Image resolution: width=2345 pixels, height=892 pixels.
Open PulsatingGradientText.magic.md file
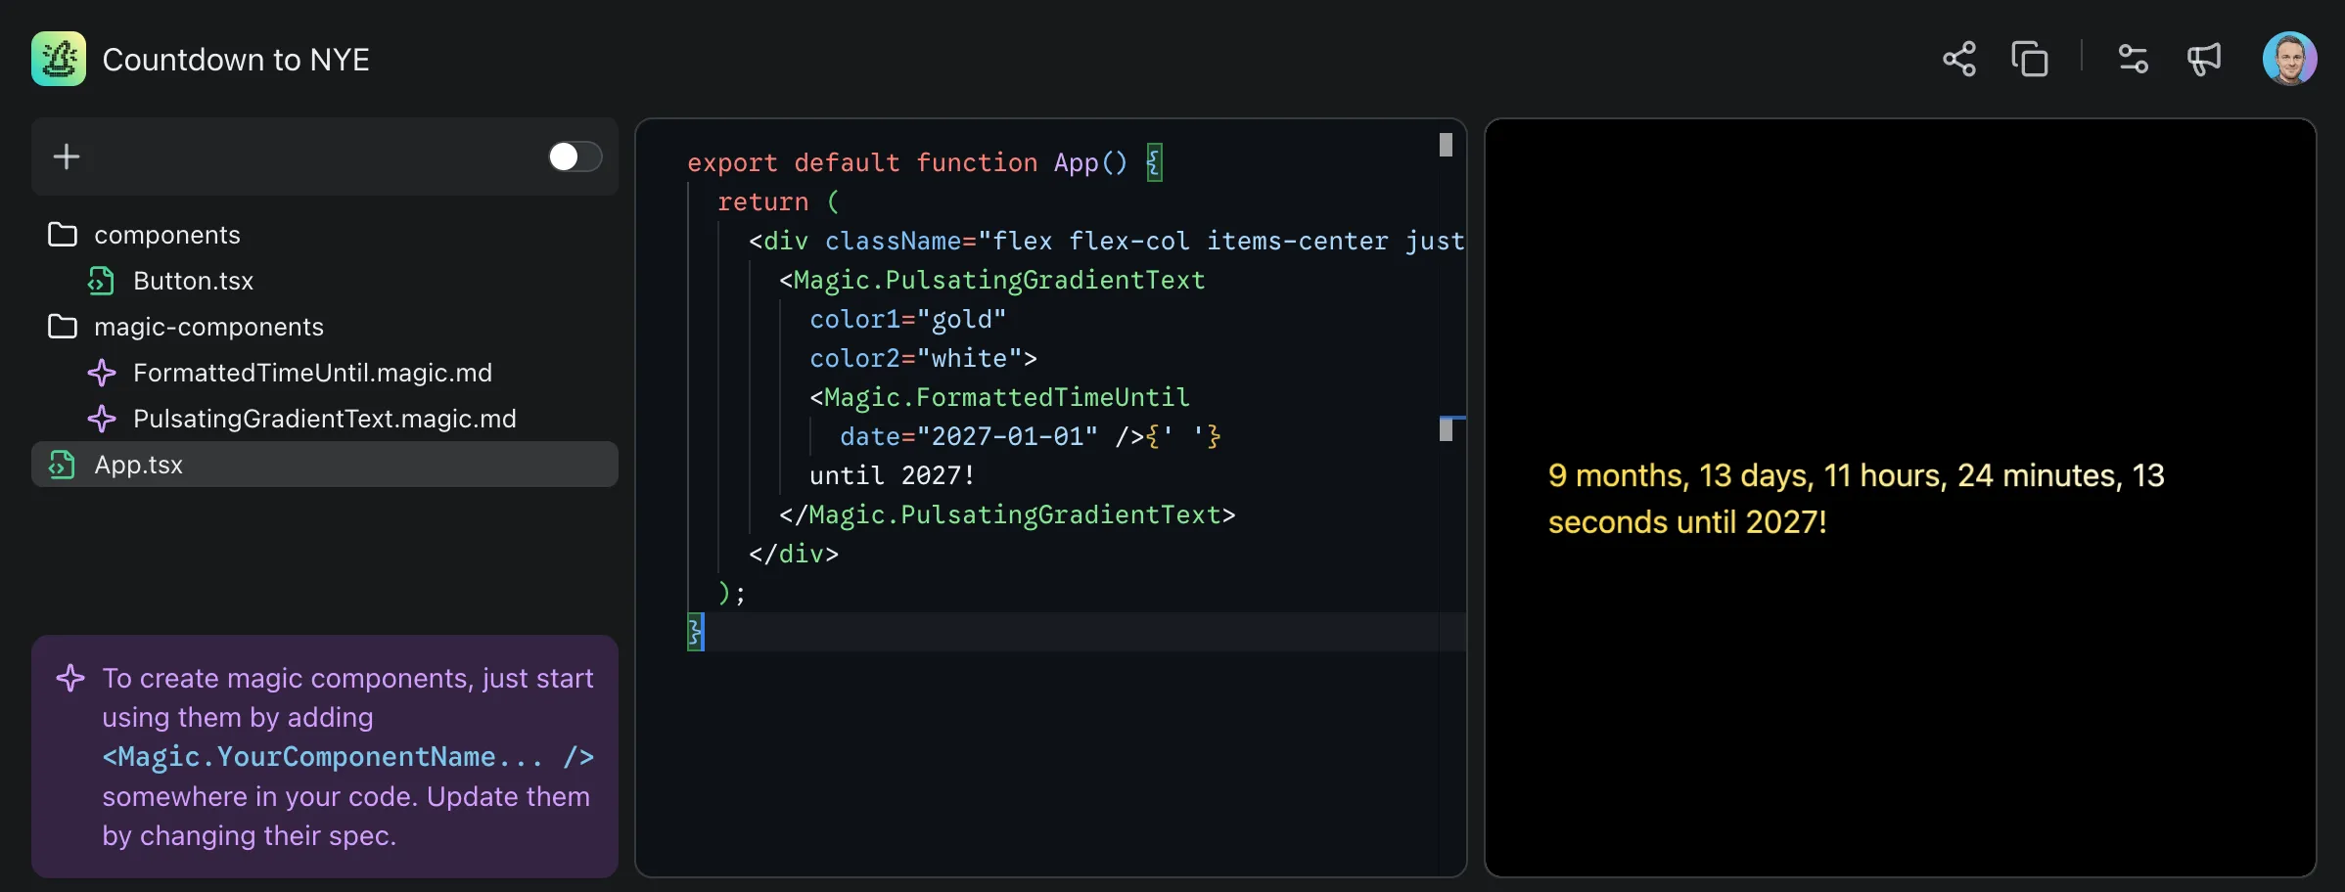324,419
